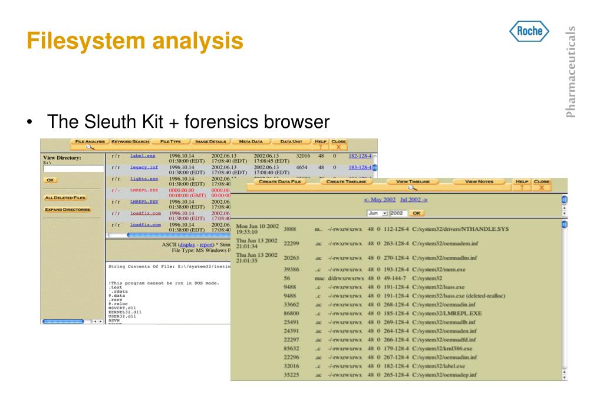Switch to the Meta Data tab
The image size is (603, 417).
pos(251,141)
